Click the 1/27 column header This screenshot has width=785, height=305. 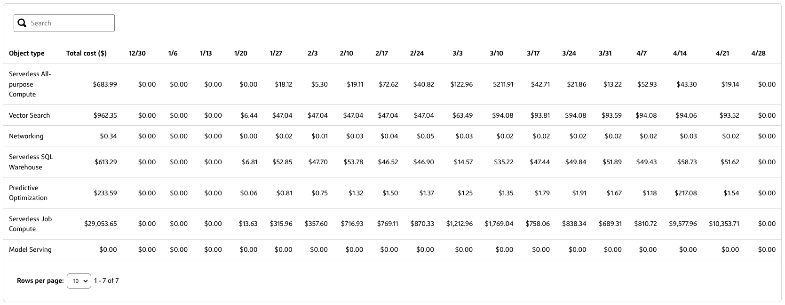point(276,53)
